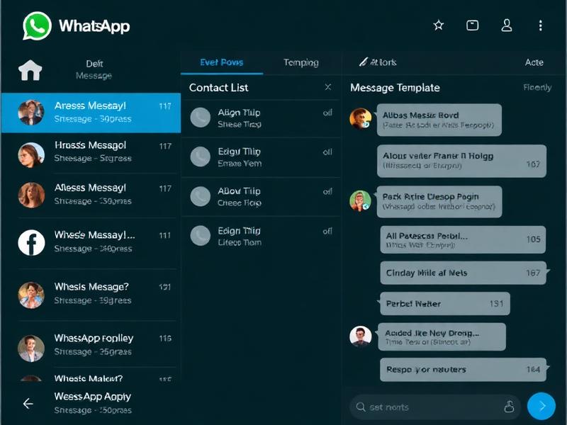Screen dimensions: 567x425
Task: Open profile via person icon
Action: (x=507, y=25)
